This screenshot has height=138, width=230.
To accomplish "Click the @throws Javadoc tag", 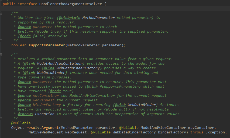I will click(x=25, y=114).
